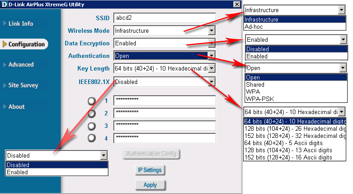Click the SSID input field

click(165, 18)
